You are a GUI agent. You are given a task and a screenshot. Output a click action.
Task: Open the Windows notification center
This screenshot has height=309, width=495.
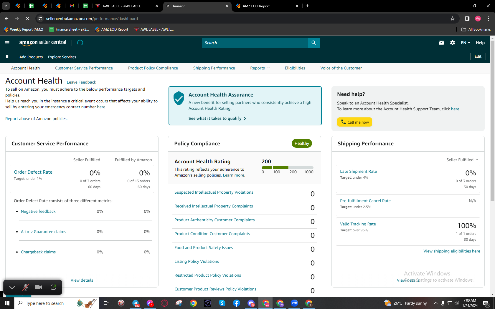[486, 303]
